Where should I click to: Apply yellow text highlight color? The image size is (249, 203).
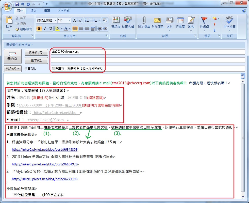57,29
